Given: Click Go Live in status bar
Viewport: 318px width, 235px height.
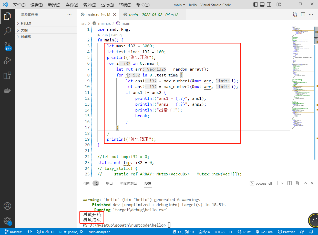Looking at the screenshot, I should (264, 232).
